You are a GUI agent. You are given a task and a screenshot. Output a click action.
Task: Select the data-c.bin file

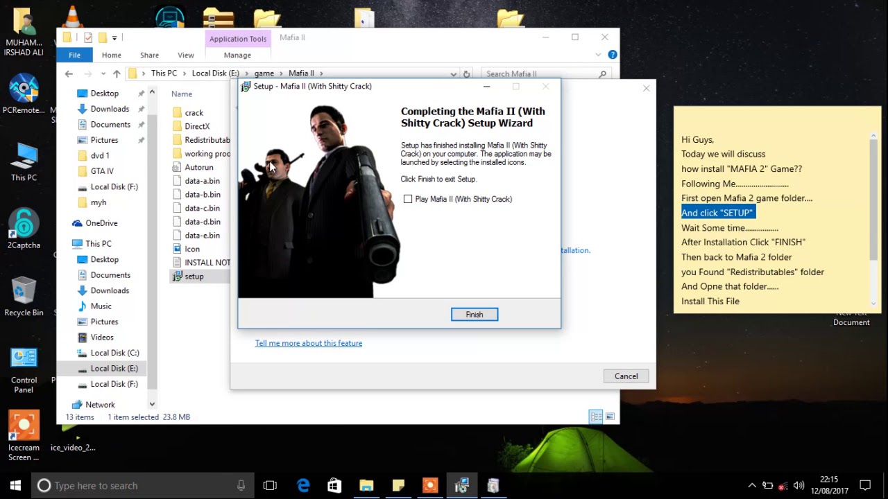202,208
